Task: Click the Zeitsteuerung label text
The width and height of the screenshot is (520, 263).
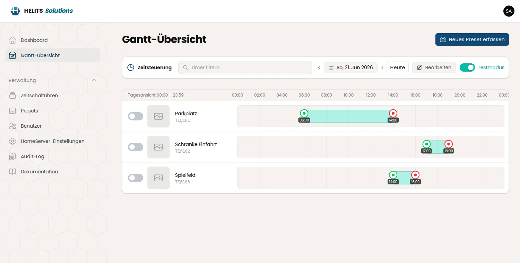Action: (155, 67)
